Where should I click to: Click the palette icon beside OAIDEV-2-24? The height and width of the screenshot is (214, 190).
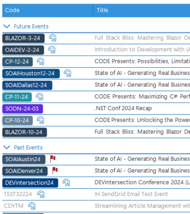52,50
